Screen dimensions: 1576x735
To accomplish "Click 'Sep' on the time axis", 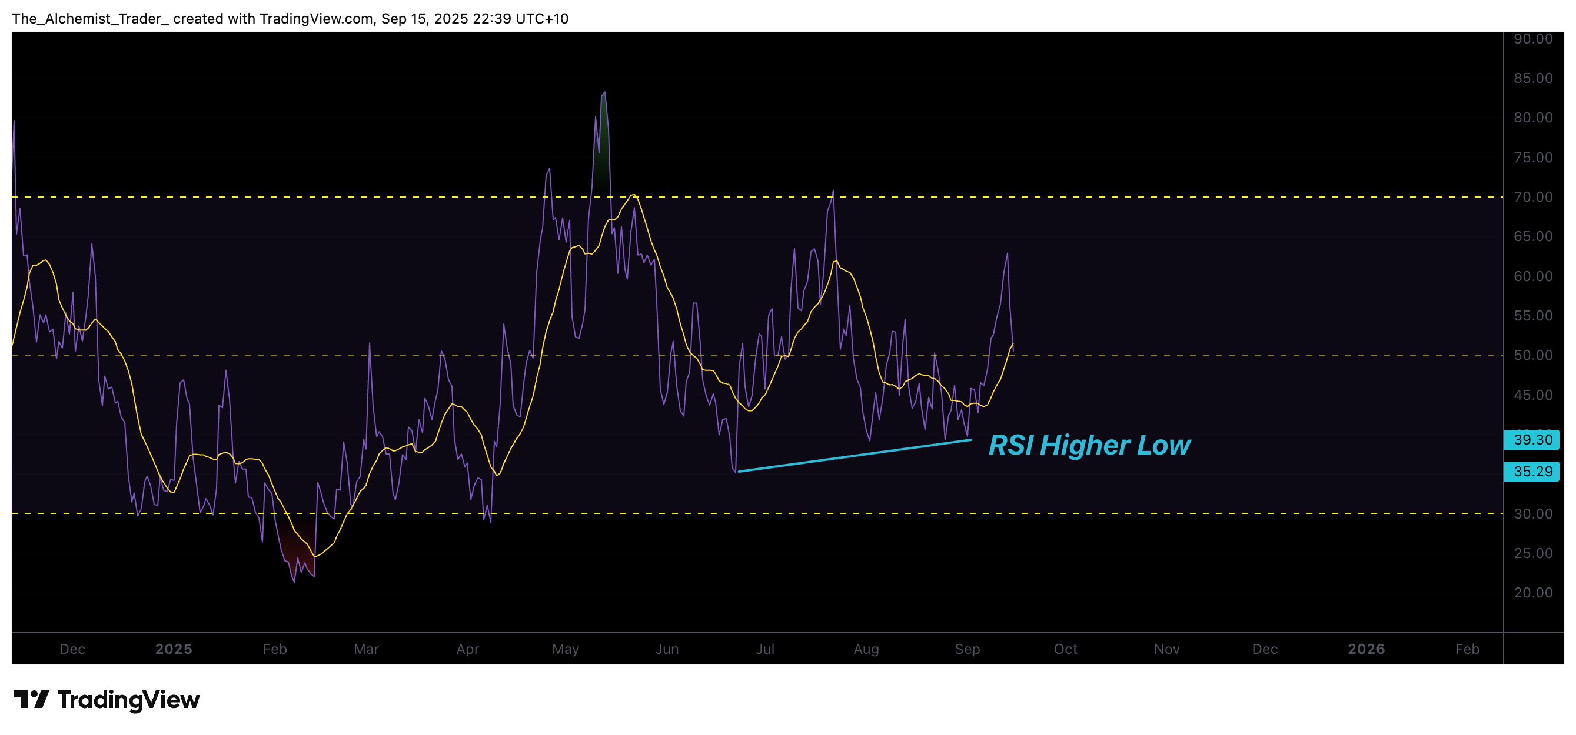I will (969, 649).
